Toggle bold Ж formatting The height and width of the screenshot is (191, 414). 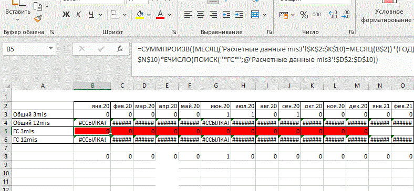(x=66, y=15)
